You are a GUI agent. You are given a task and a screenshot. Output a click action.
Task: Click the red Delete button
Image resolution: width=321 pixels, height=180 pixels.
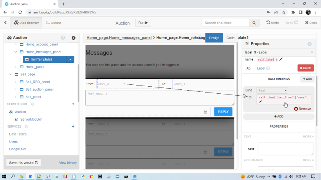click(x=305, y=68)
